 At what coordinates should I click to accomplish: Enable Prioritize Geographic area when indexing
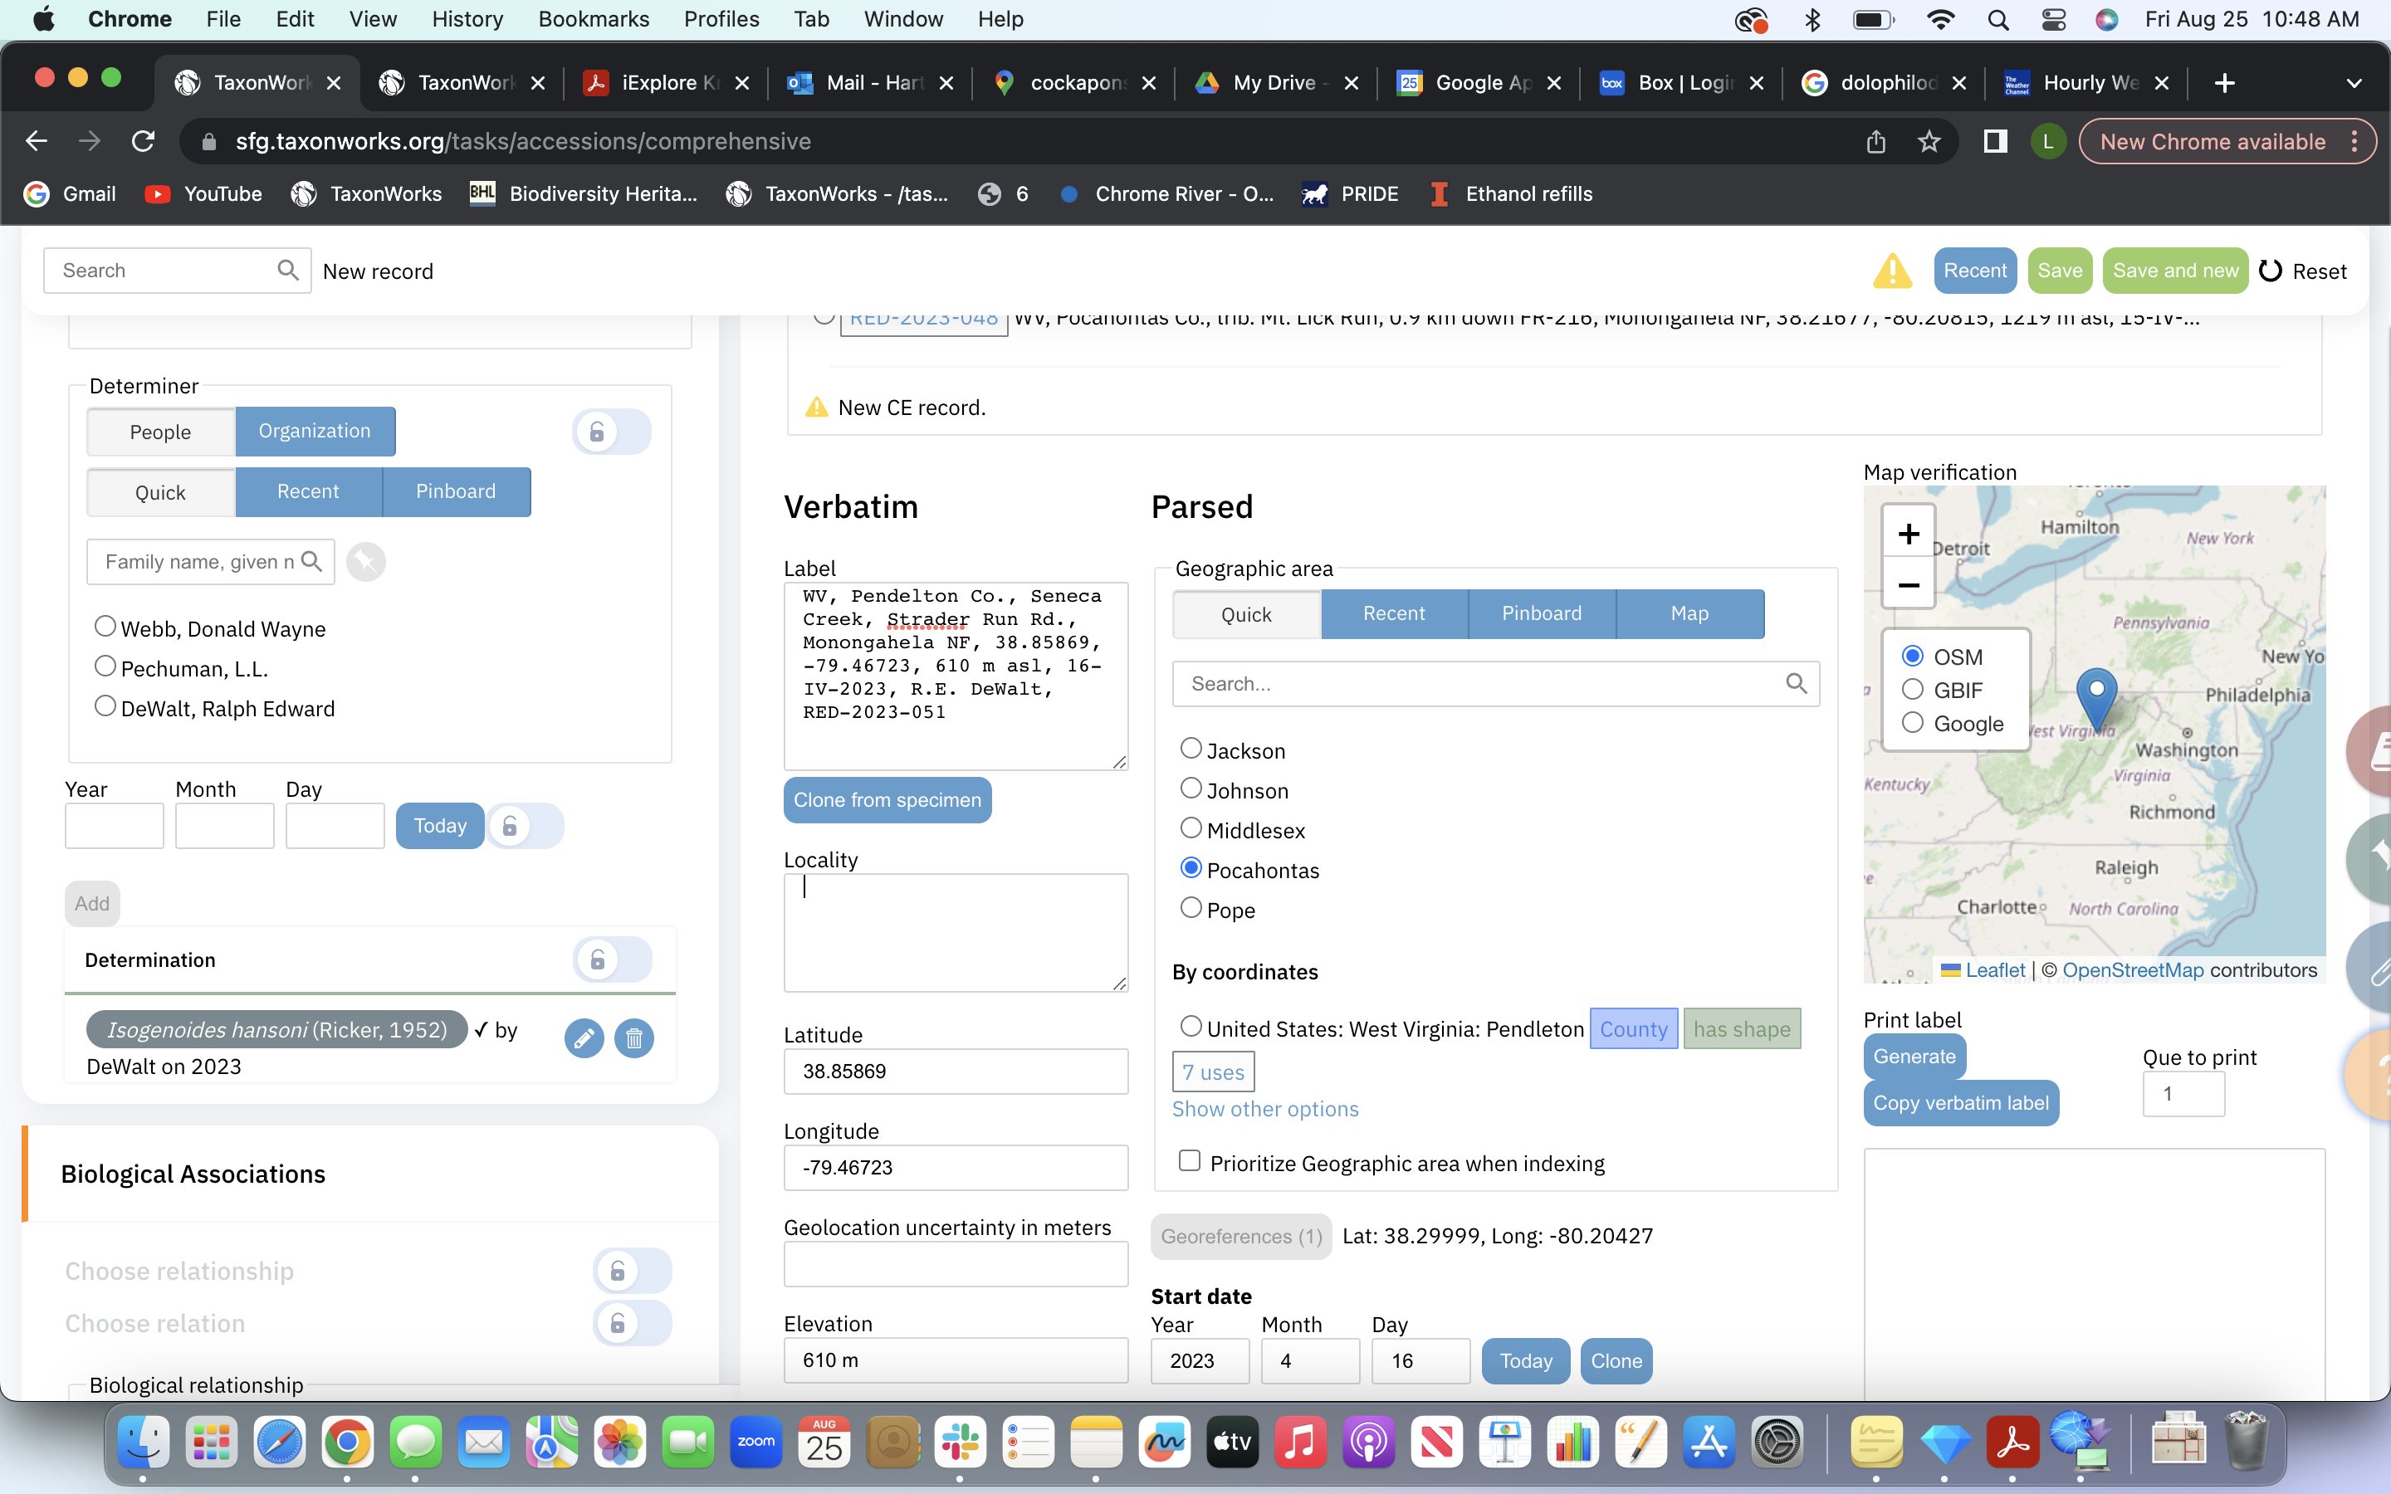click(x=1189, y=1160)
